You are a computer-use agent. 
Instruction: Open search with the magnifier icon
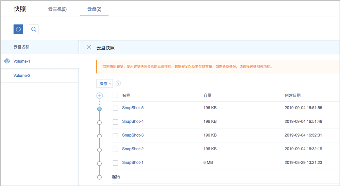(34, 29)
